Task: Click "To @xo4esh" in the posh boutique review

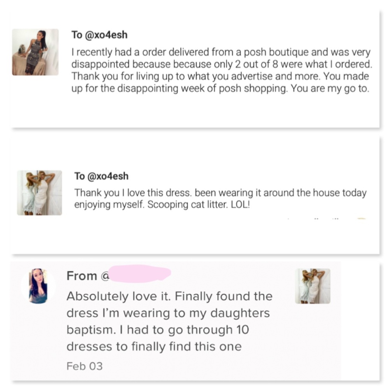Action: click(99, 35)
